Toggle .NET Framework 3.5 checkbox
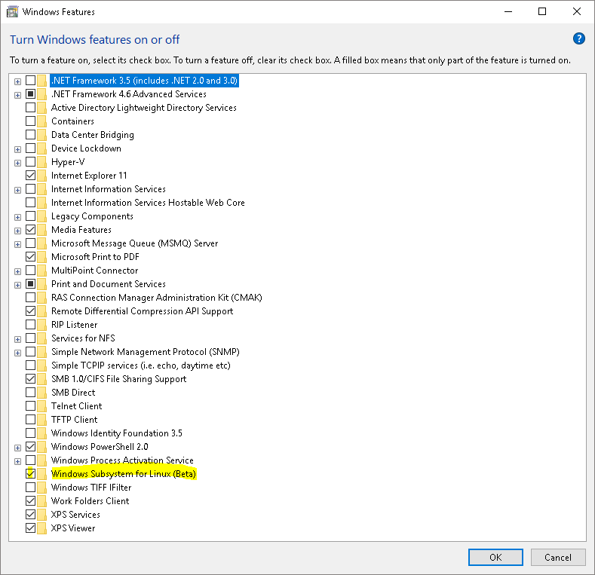The width and height of the screenshot is (595, 575). click(x=30, y=81)
